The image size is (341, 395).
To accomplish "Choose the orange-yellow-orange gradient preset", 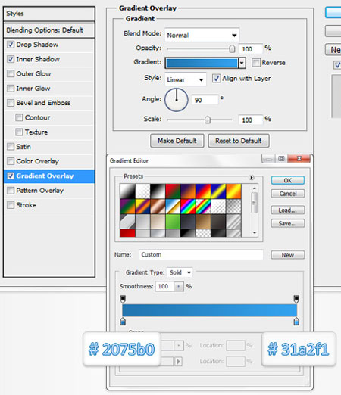I will [233, 191].
